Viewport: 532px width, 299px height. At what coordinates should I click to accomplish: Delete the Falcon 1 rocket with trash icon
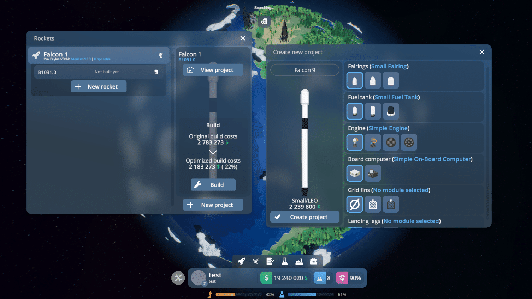[x=161, y=55]
